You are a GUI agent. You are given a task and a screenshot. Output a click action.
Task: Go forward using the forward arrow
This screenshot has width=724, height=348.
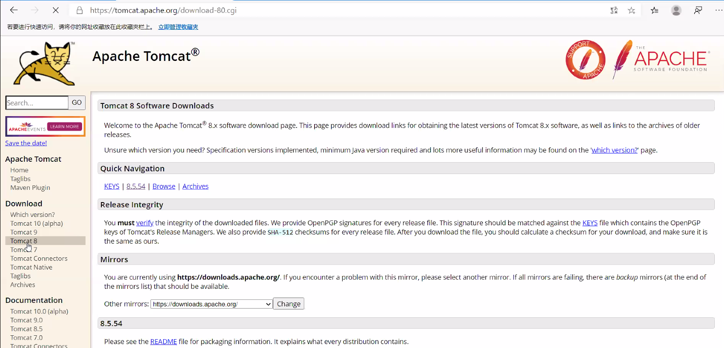tap(35, 10)
